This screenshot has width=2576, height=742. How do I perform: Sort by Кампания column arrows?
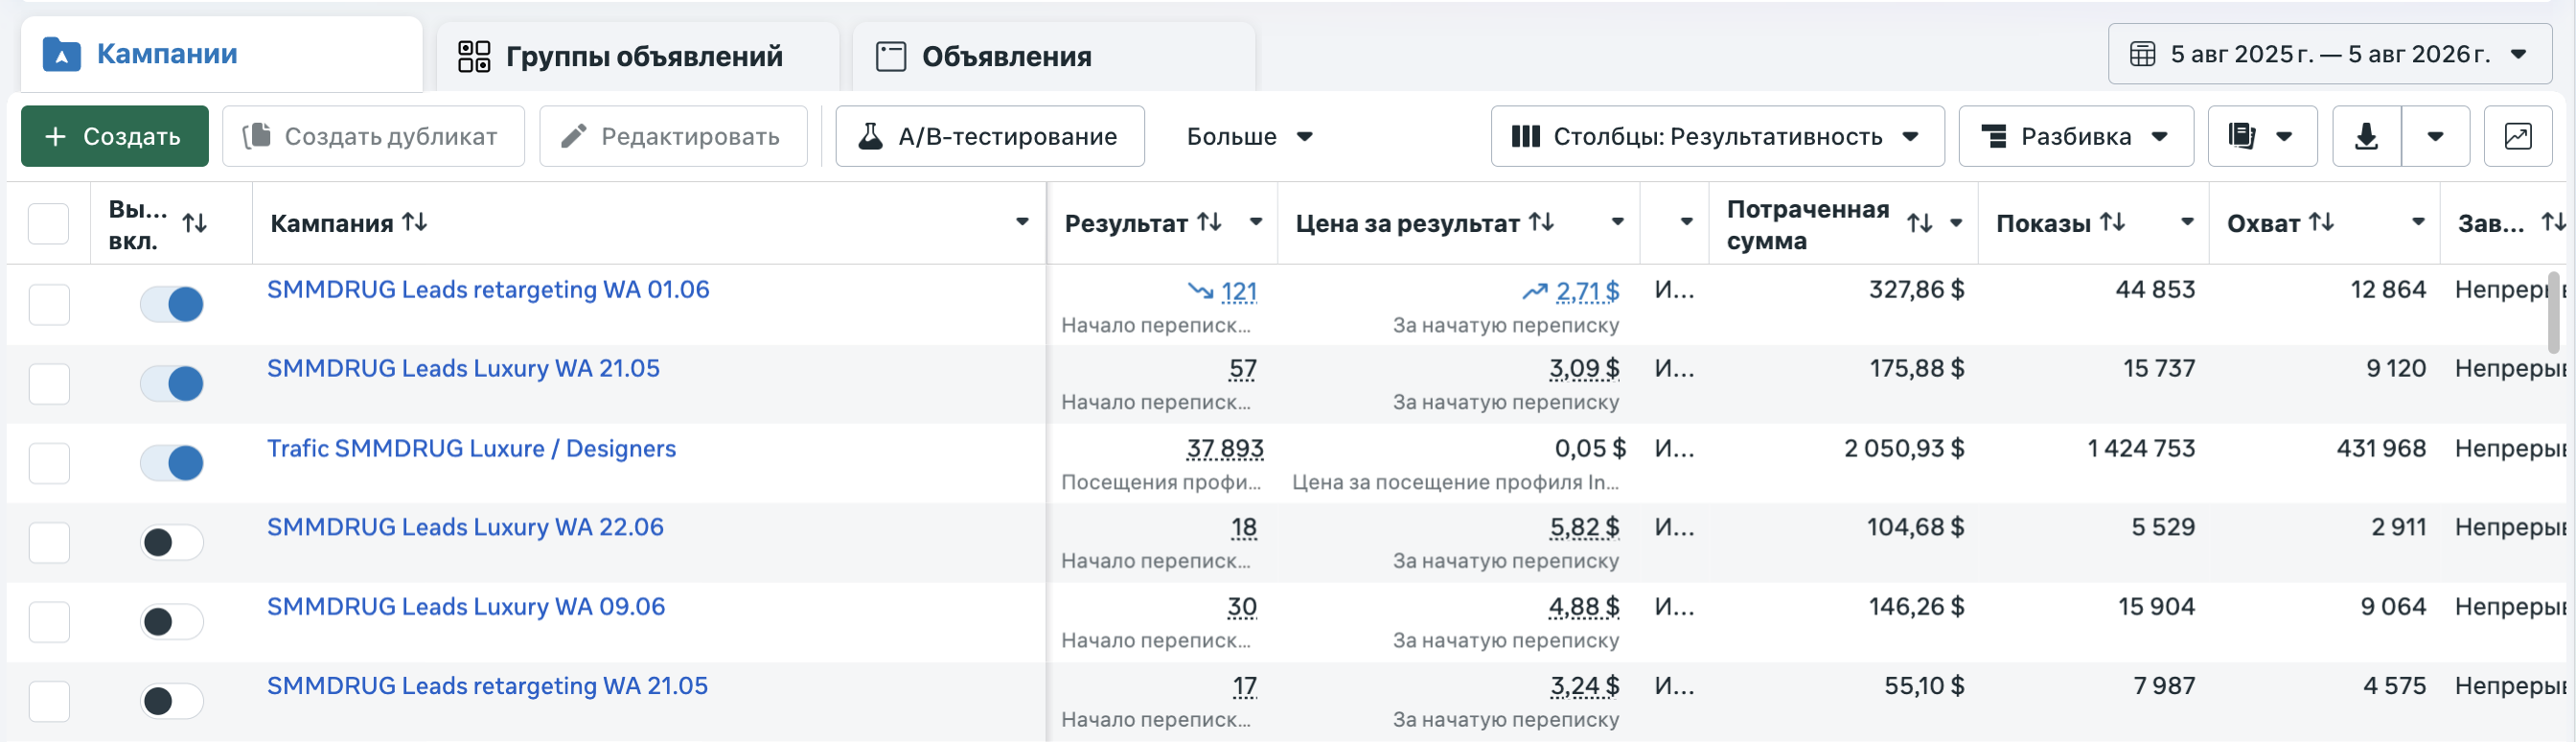tap(414, 222)
